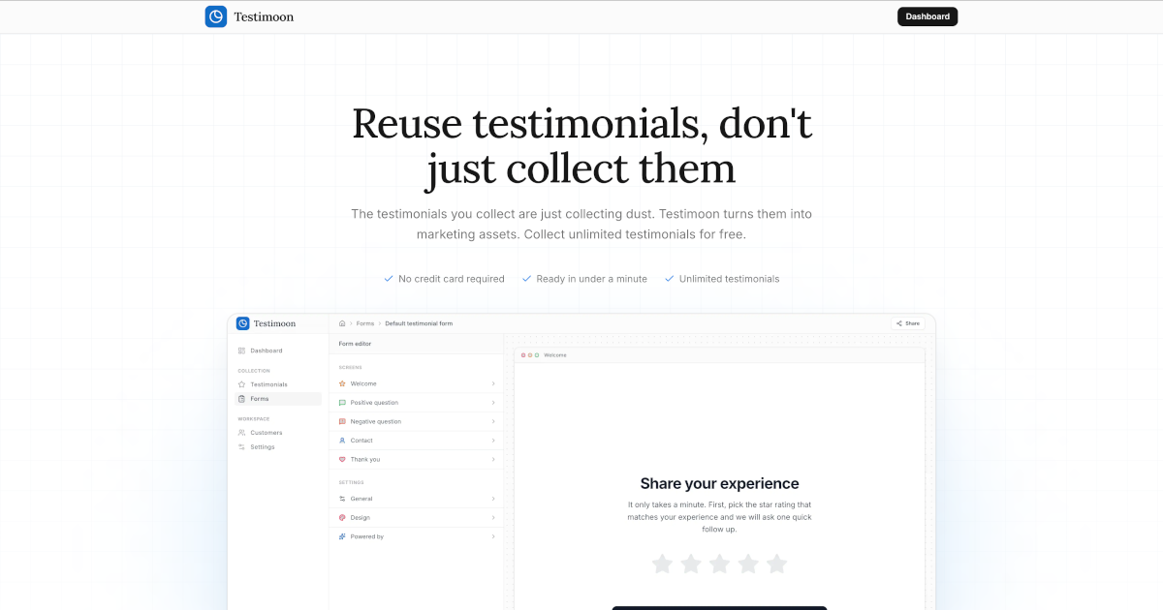Click the Testimoon logo icon in top navbar

216,16
